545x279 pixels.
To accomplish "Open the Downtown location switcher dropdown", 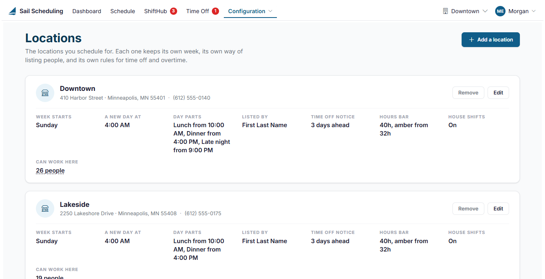I will 465,11.
